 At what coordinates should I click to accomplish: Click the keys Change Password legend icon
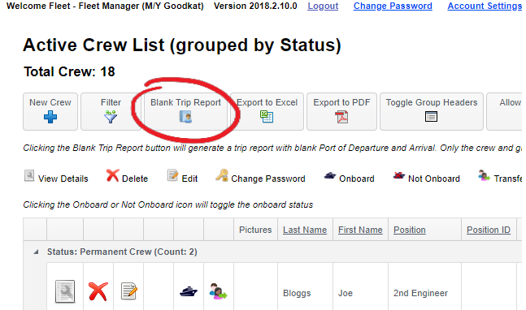click(x=222, y=175)
